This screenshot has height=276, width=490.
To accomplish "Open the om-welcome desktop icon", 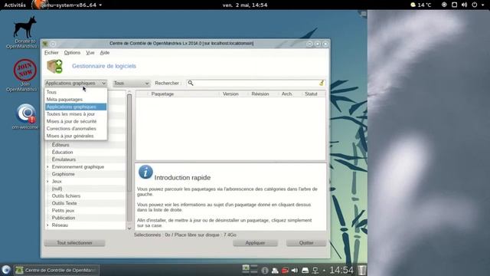I will pyautogui.click(x=25, y=116).
